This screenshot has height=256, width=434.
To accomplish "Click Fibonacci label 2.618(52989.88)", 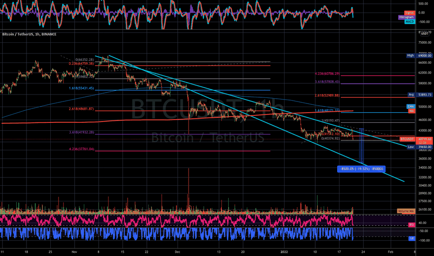I will pos(327,95).
